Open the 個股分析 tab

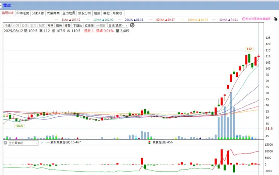84,13
